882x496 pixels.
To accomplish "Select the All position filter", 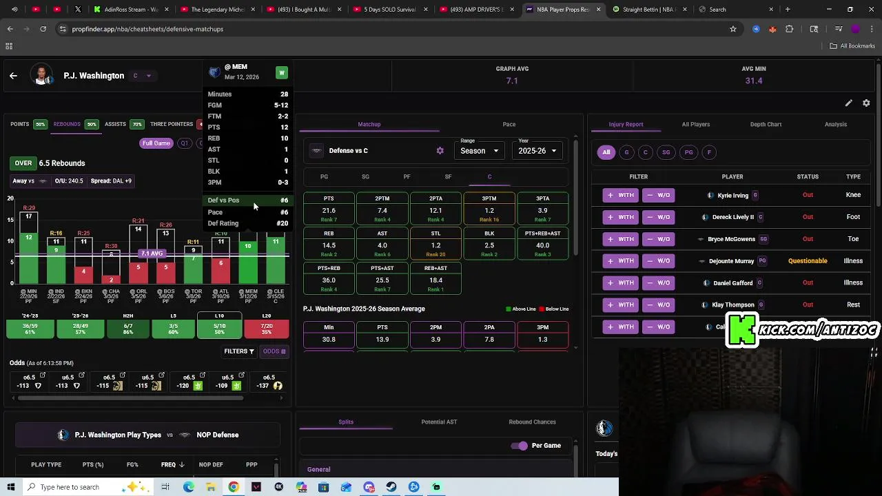I will [606, 152].
